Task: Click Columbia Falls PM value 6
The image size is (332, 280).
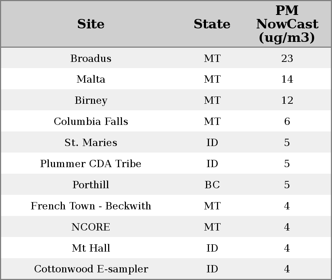Action: coord(287,122)
